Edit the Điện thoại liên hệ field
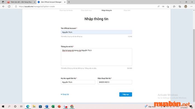The height and width of the screenshot is (109, 195). point(115,82)
